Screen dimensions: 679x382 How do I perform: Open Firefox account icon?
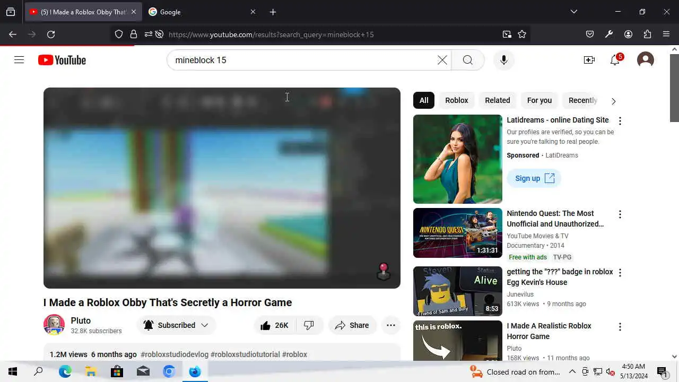click(628, 34)
